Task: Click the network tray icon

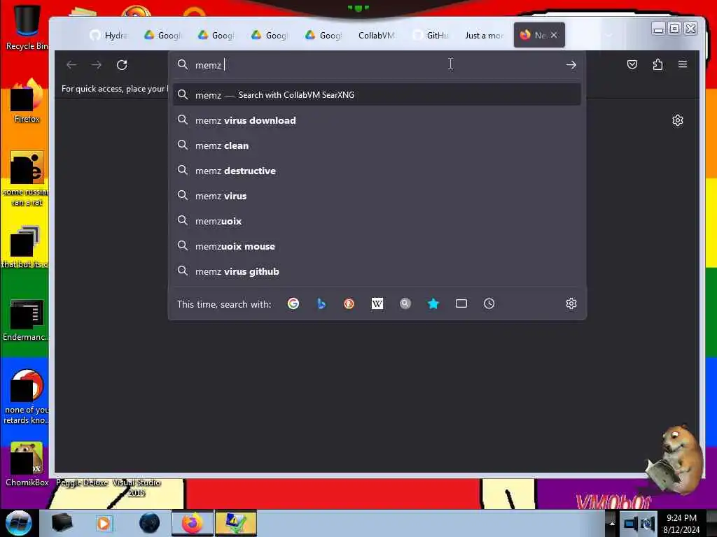Action: [x=631, y=524]
